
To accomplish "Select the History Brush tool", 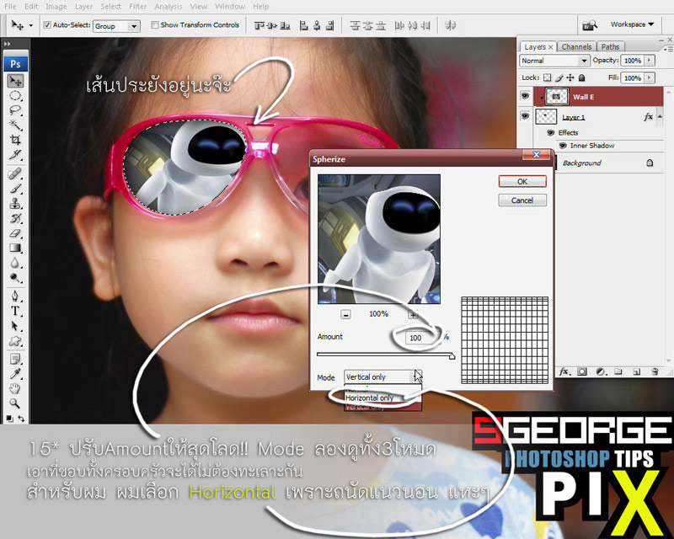I will pos(16,218).
